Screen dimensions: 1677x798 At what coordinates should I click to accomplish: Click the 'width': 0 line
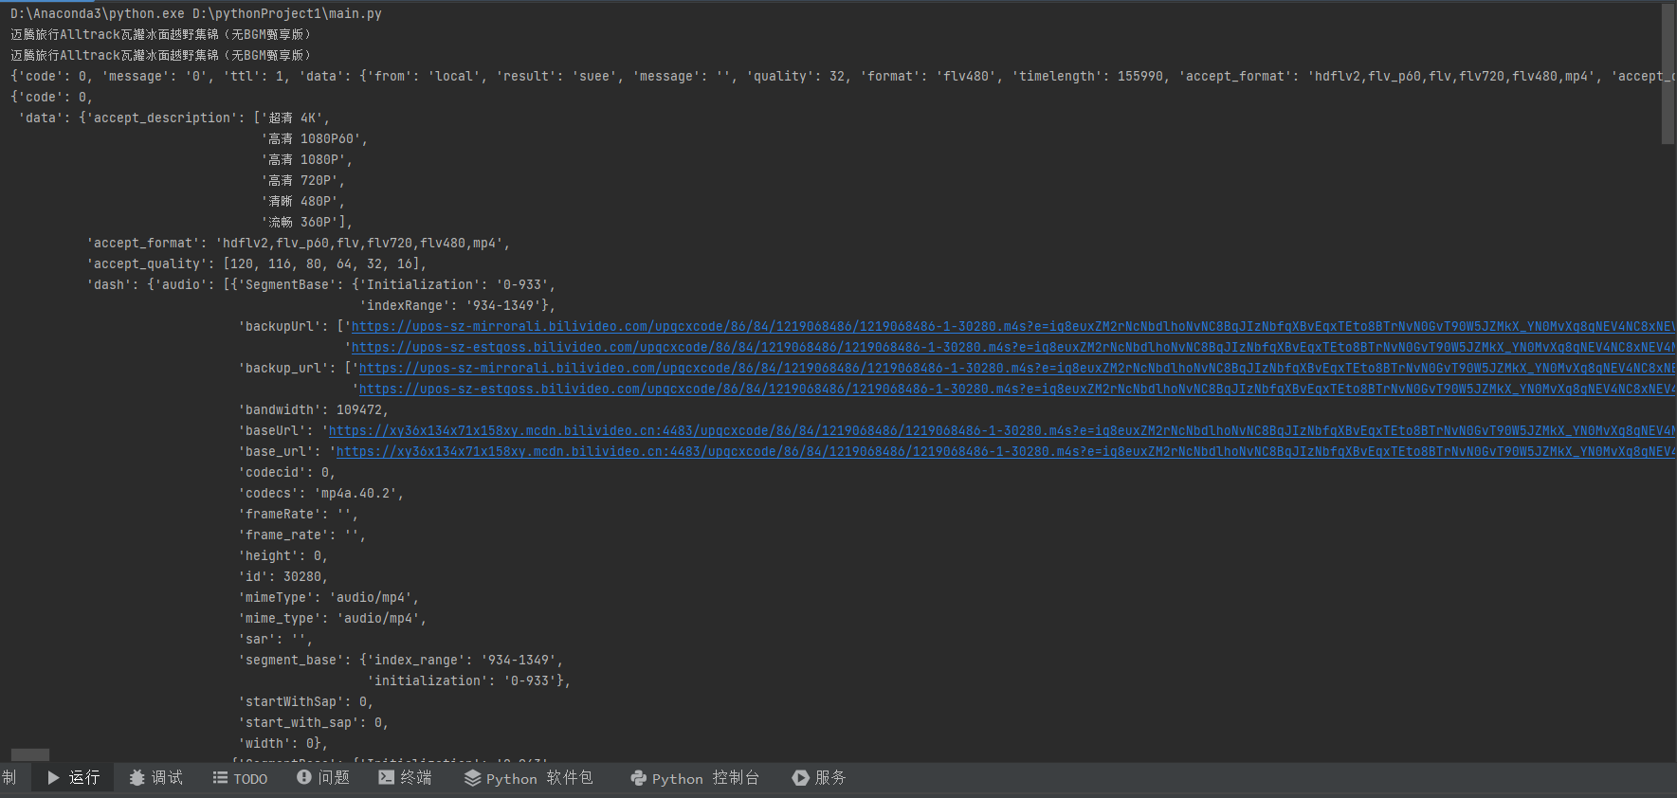click(283, 744)
